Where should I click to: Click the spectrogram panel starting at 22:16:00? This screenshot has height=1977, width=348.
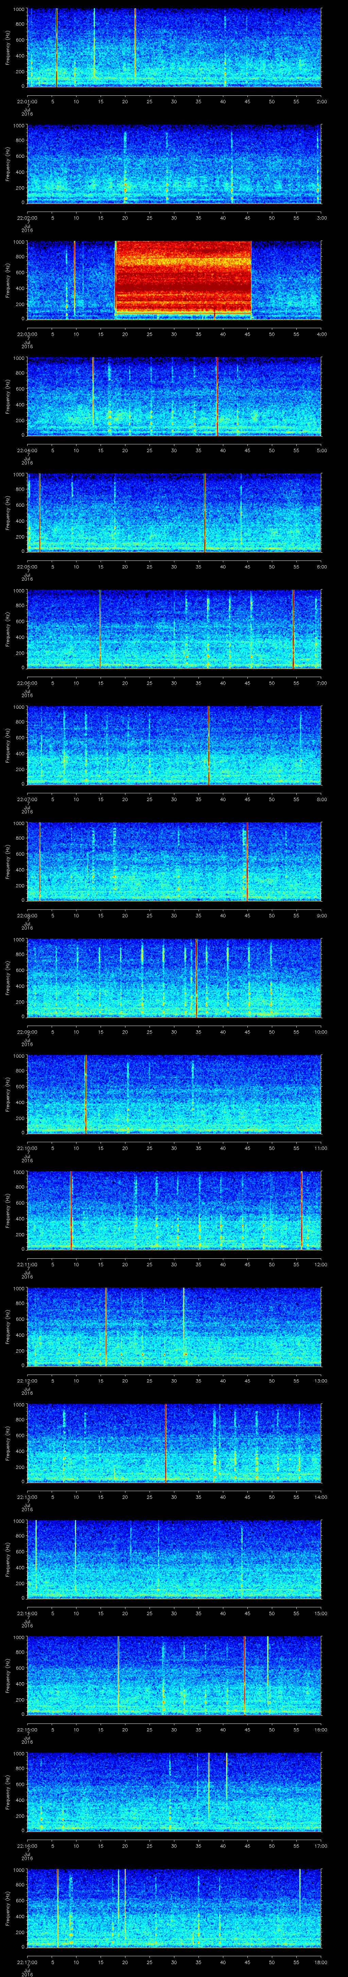[174, 1791]
